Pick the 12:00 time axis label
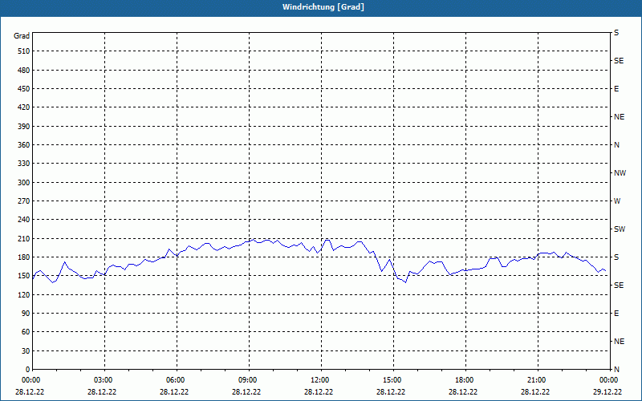 tap(319, 380)
